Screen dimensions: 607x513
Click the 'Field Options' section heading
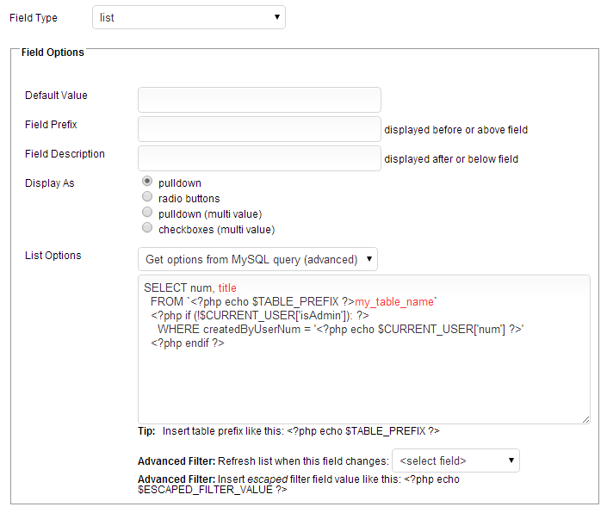pos(53,53)
